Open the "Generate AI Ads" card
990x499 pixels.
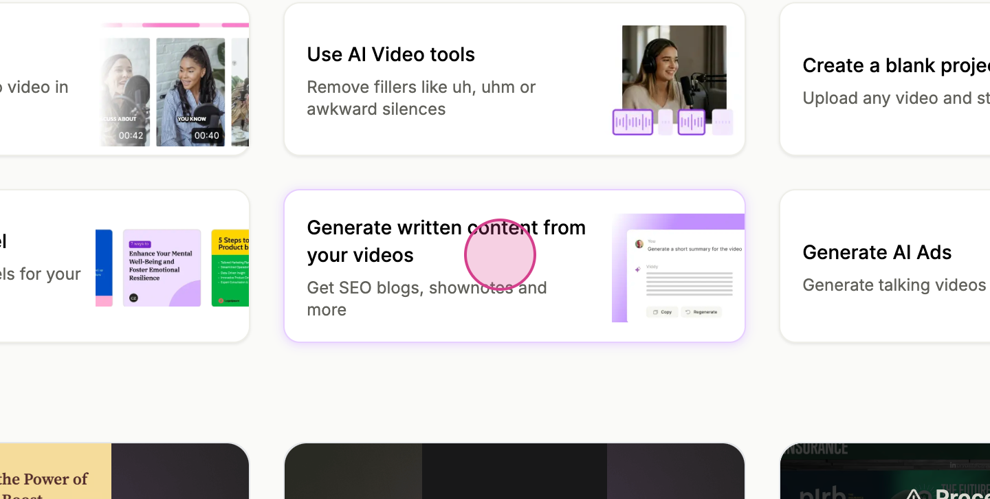pyautogui.click(x=885, y=266)
